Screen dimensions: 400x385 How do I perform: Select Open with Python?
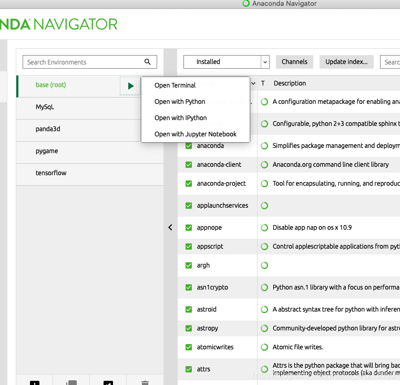196,102
